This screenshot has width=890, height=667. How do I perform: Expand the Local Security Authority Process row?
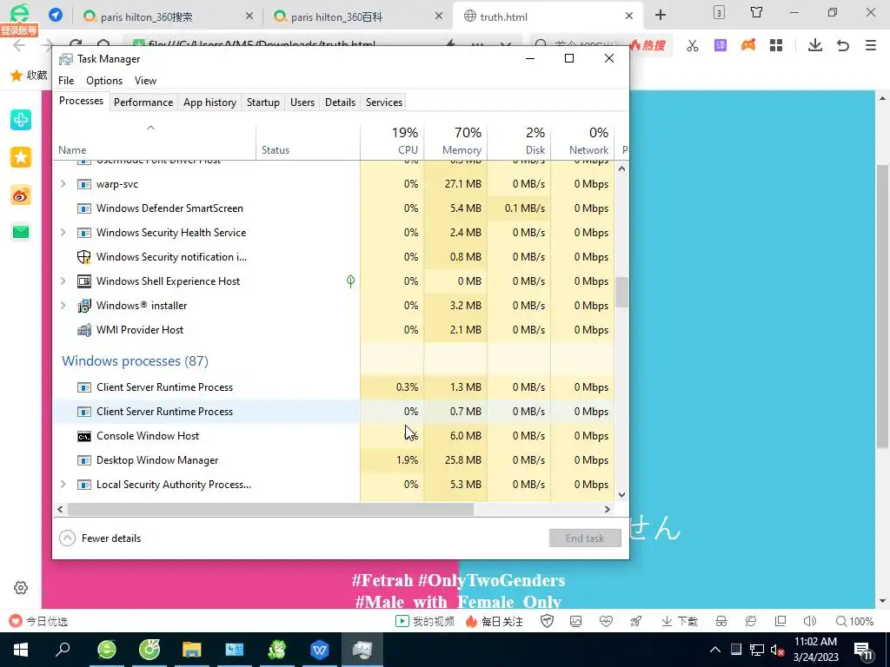[63, 485]
